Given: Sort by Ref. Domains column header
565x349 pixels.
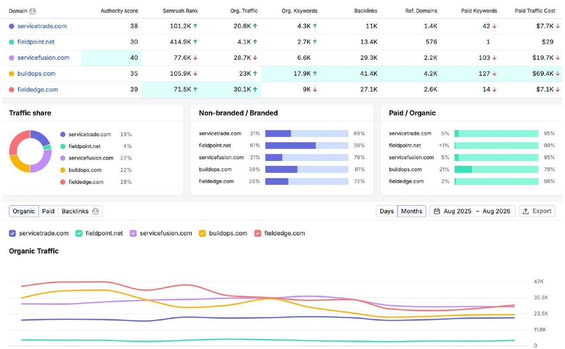Looking at the screenshot, I should (421, 11).
